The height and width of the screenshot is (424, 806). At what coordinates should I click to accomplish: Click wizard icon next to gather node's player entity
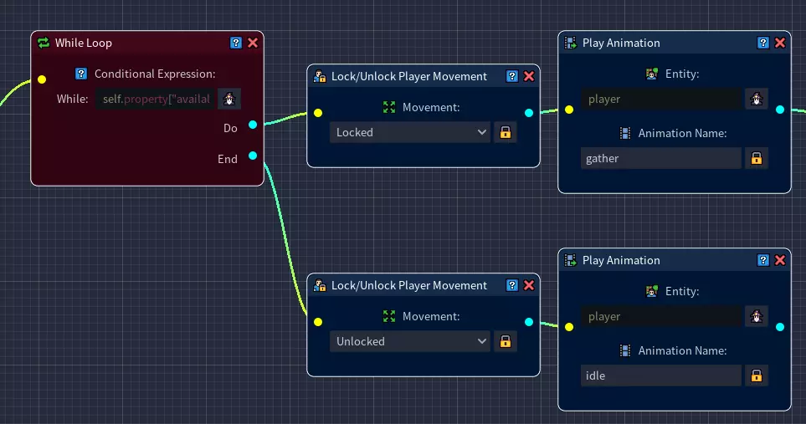(756, 99)
